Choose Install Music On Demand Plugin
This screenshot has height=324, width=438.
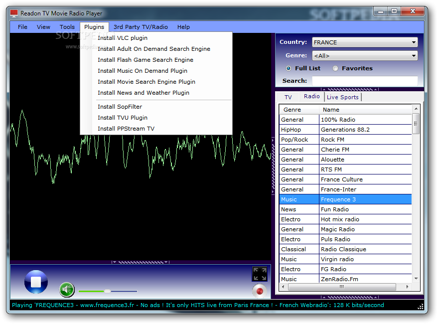pos(156,71)
